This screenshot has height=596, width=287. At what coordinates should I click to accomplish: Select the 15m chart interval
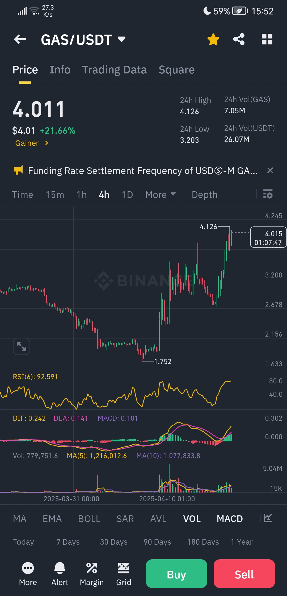tap(55, 195)
